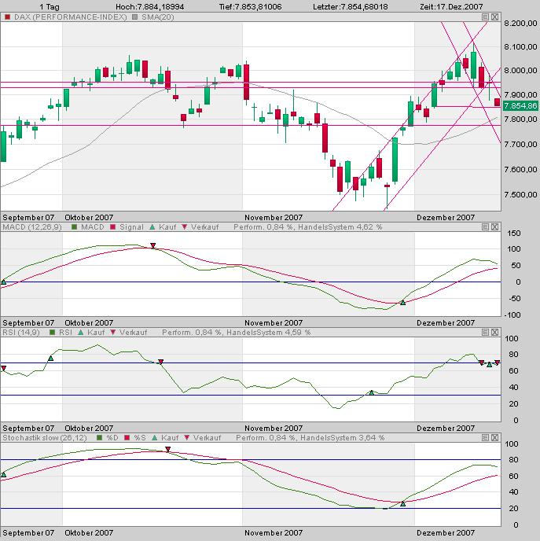Click the "HandelsSystem 4,62 %" text in MACD header
This screenshot has width=540, height=541.
pyautogui.click(x=340, y=227)
